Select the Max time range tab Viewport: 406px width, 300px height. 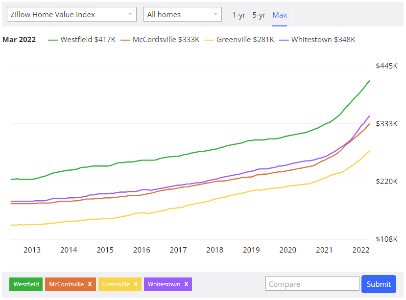pyautogui.click(x=280, y=15)
